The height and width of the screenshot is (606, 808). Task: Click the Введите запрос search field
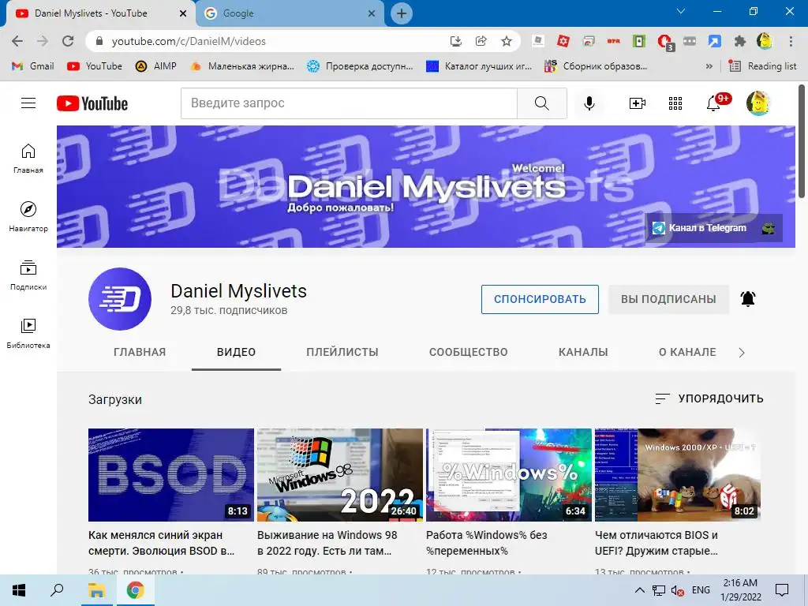pos(349,103)
